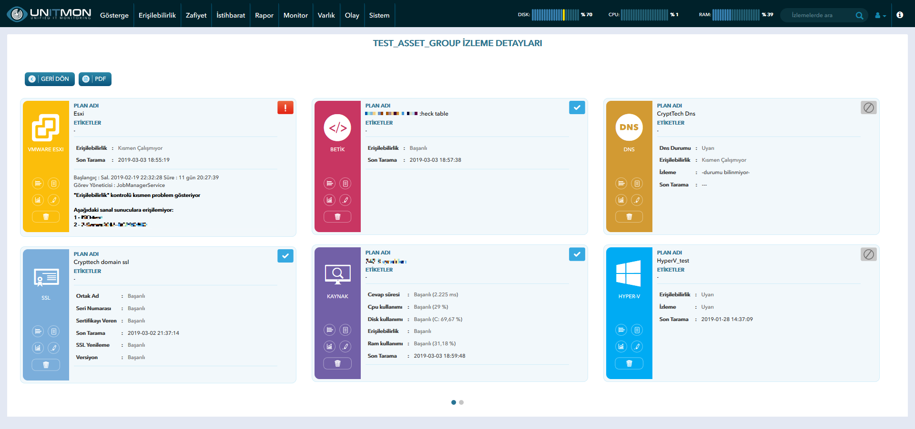Image resolution: width=915 pixels, height=429 pixels.
Task: Click the pencil edit icon on DNS card
Action: pos(637,200)
